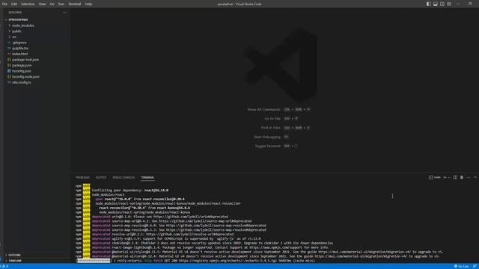Click the tsconfig.node.json braces icon
The width and height of the screenshot is (479, 269).
point(9,76)
